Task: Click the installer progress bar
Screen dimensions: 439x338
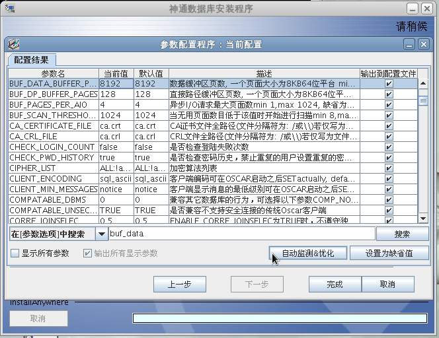Action: click(x=280, y=318)
